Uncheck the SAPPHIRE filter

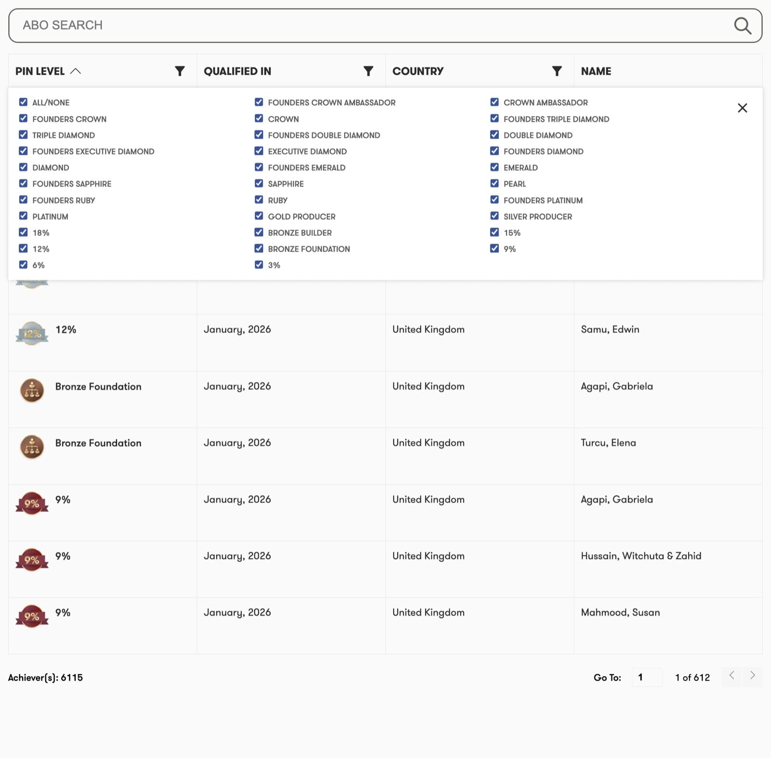(259, 184)
